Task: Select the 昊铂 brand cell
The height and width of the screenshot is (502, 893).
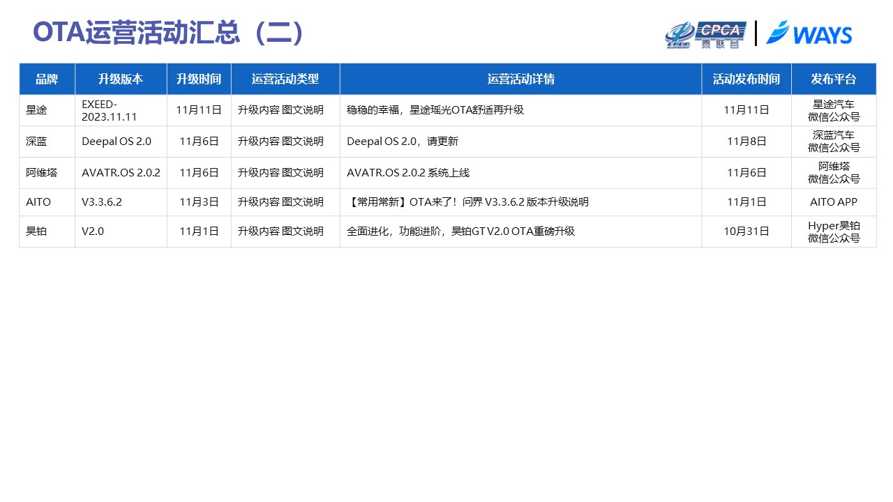Action: pos(47,231)
